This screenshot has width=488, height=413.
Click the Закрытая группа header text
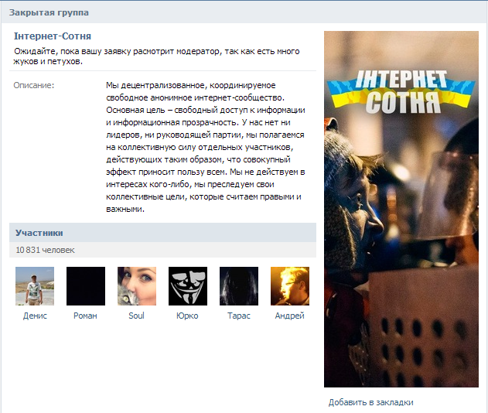pos(49,12)
